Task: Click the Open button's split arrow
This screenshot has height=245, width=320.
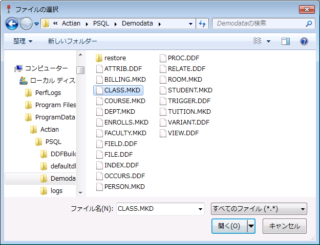Action: [251, 226]
